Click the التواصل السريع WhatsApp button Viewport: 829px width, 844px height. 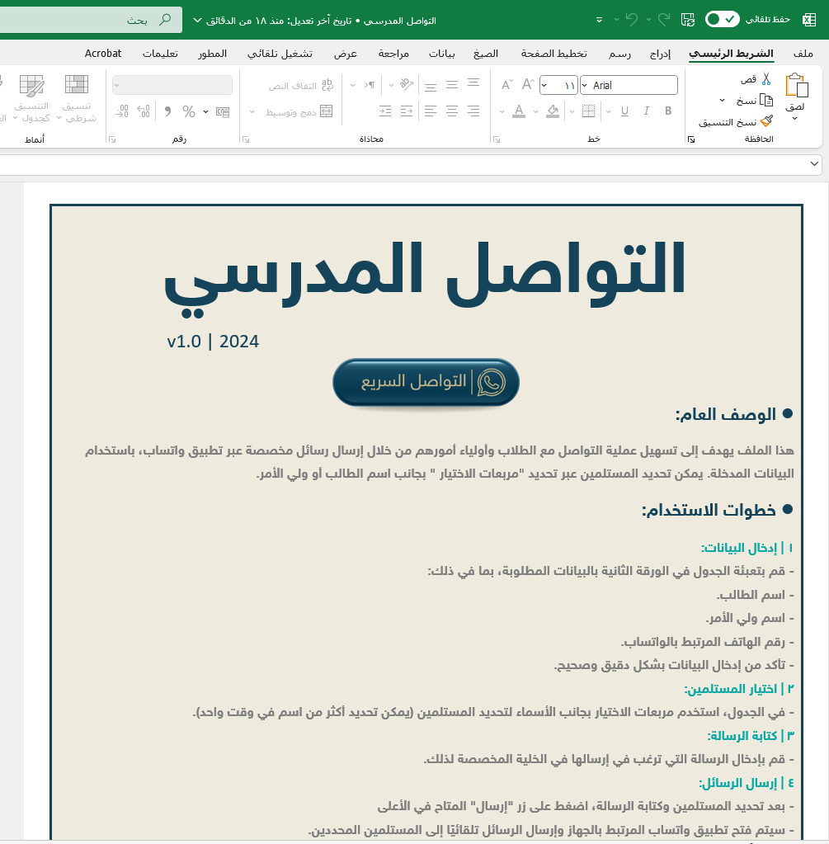(426, 382)
